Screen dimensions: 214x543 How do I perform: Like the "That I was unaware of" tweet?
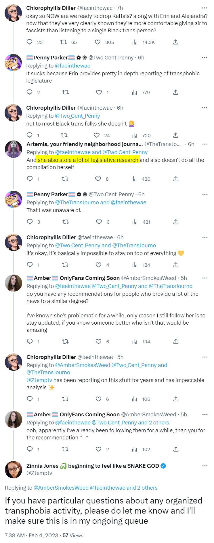click(99, 222)
